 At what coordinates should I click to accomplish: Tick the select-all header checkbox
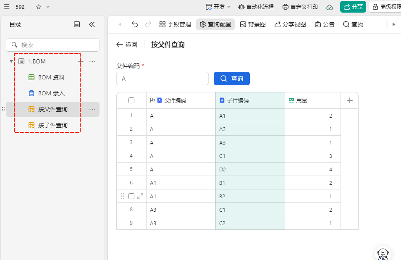[x=131, y=100]
